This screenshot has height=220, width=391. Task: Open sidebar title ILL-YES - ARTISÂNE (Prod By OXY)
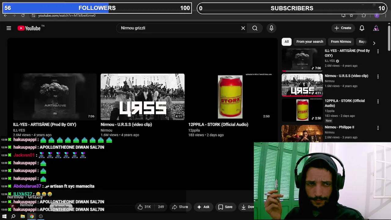tap(347, 53)
